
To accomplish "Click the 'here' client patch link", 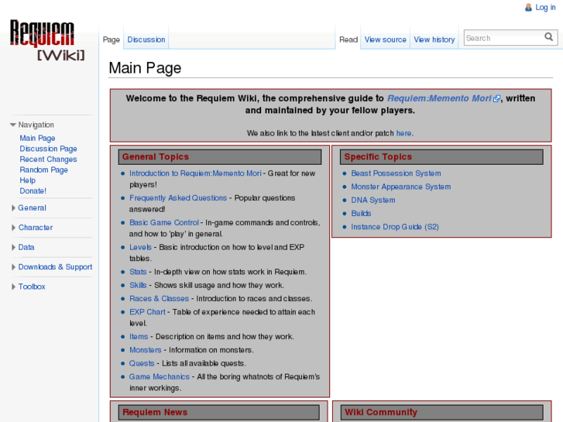I will click(x=403, y=133).
